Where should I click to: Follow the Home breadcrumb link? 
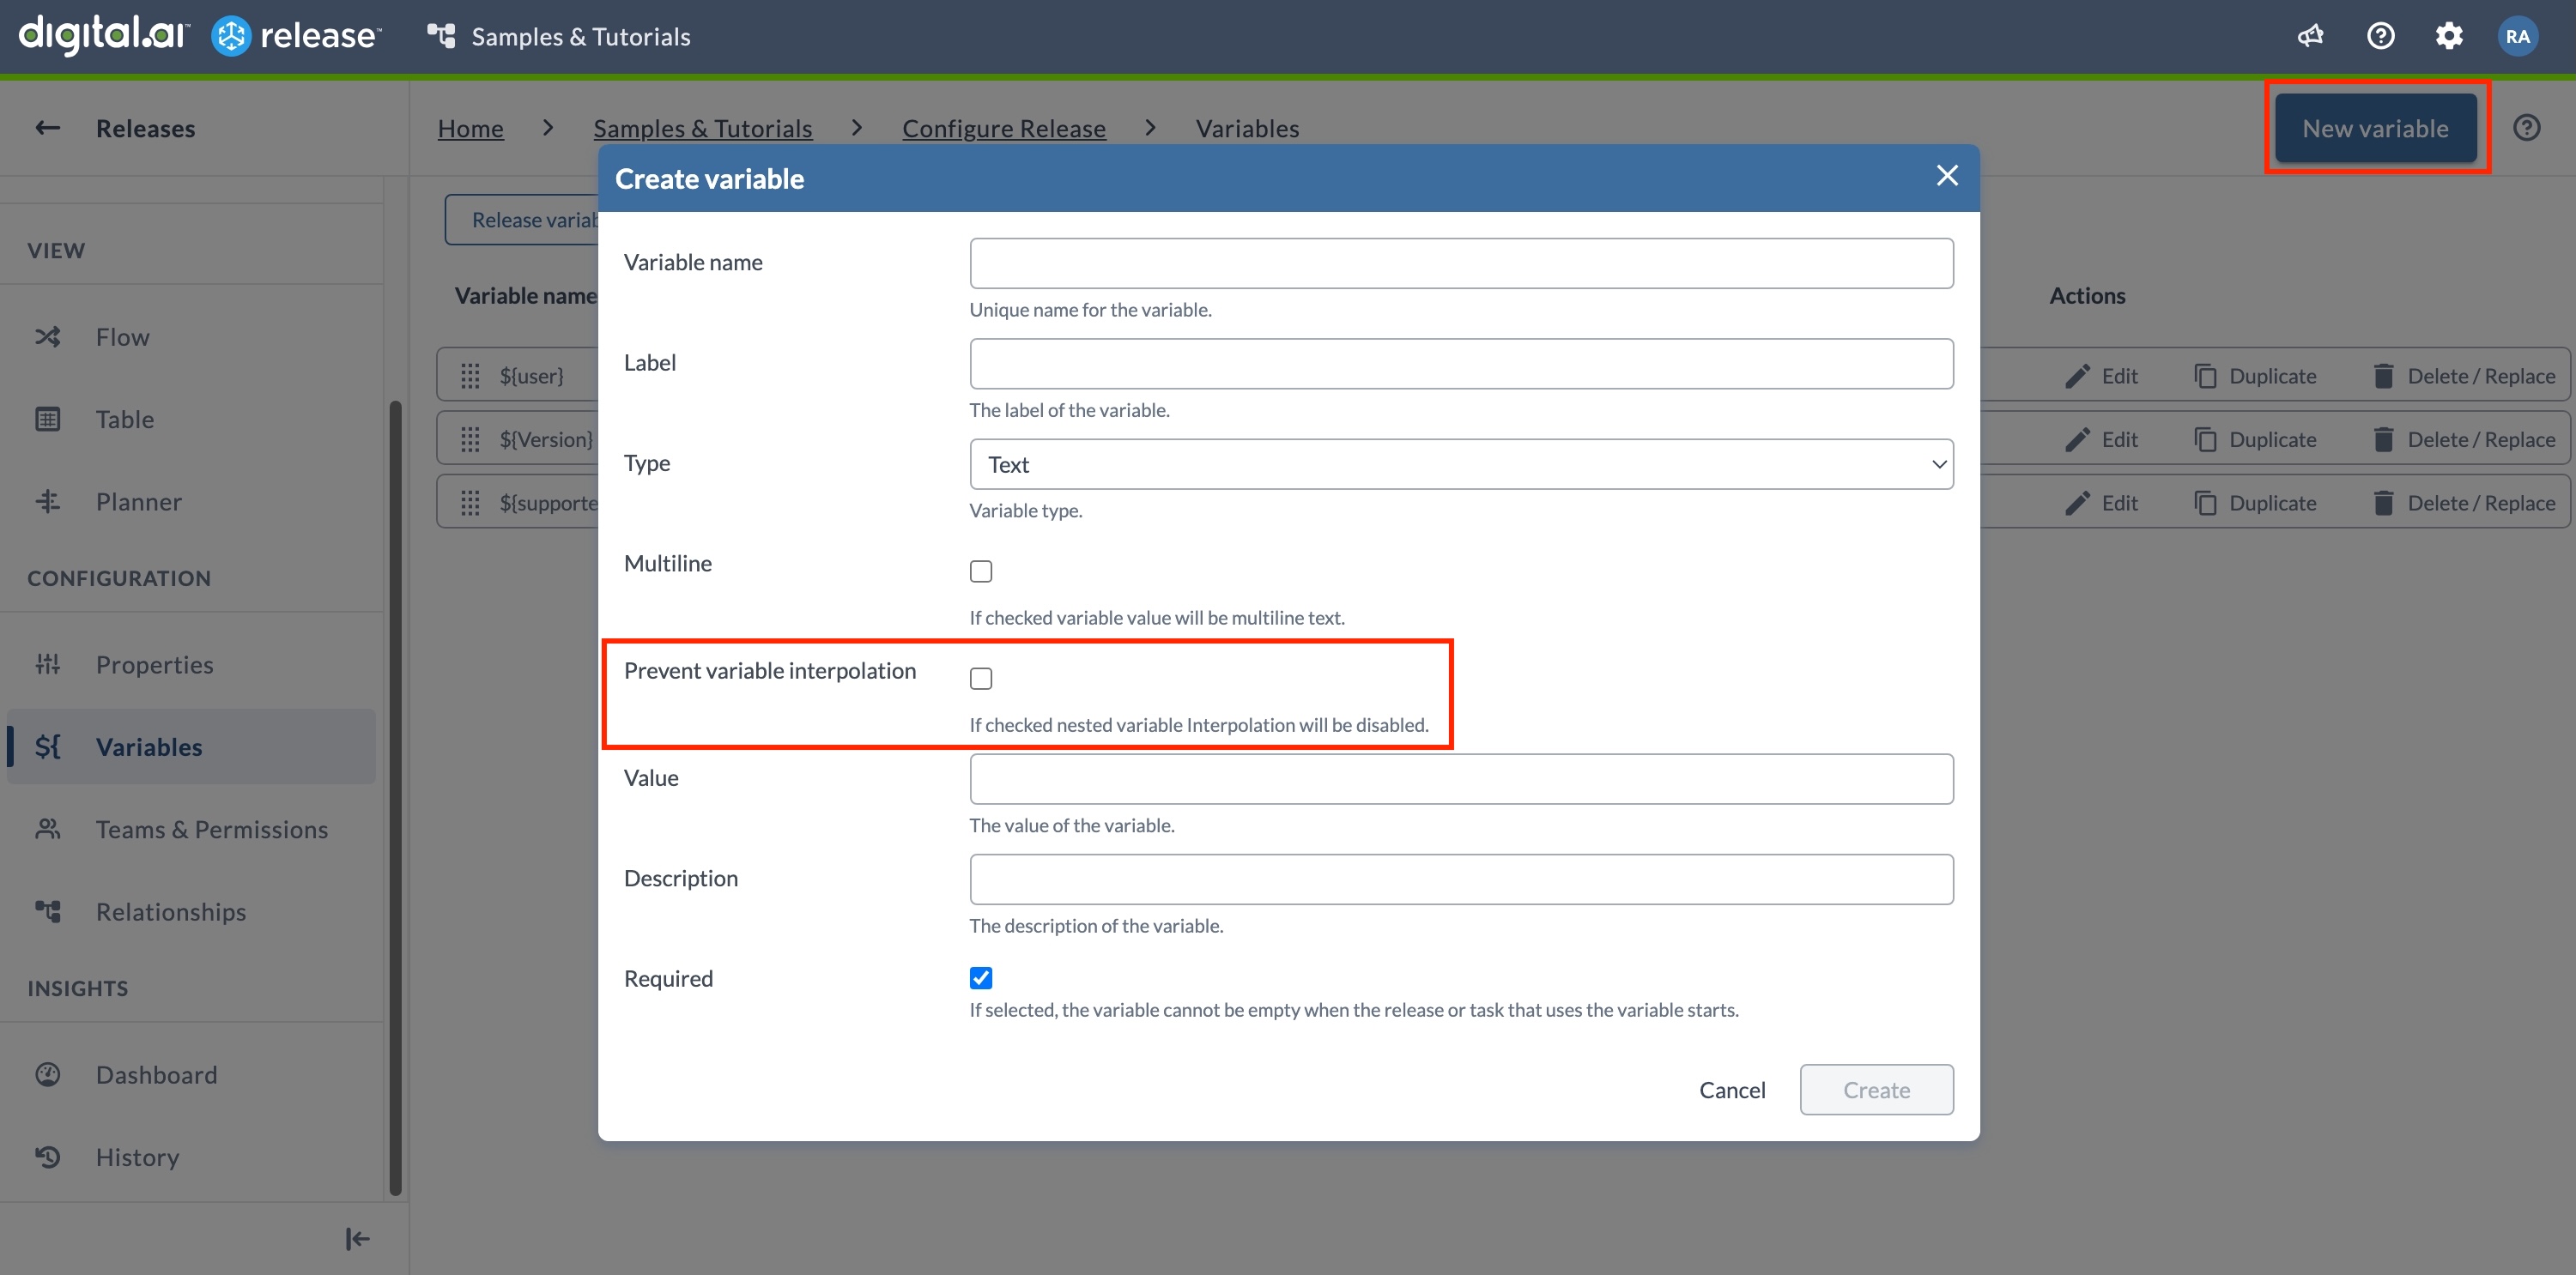coord(470,128)
